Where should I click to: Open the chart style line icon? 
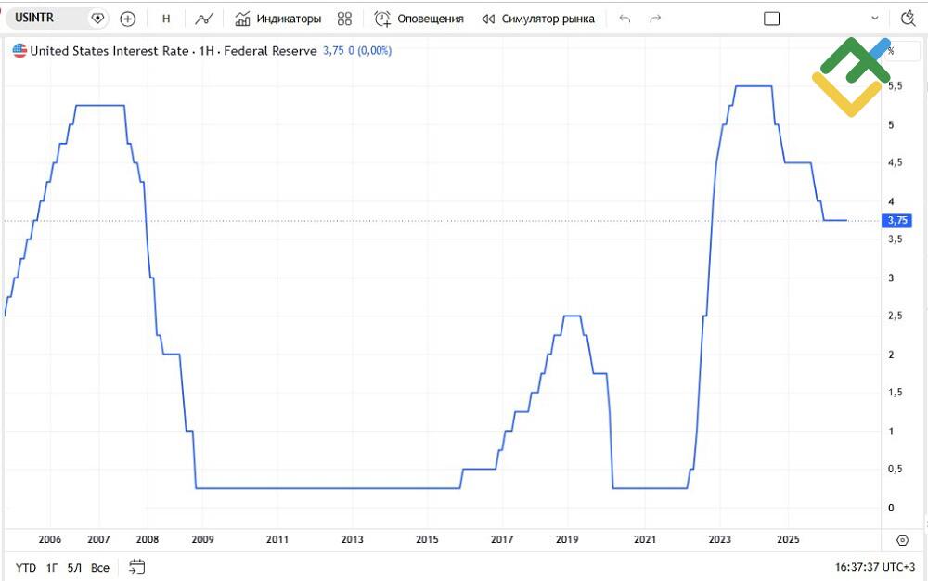pyautogui.click(x=204, y=19)
